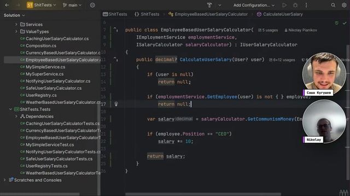
Task: Click the lightbulb quick-fix icon
Action: point(116,104)
